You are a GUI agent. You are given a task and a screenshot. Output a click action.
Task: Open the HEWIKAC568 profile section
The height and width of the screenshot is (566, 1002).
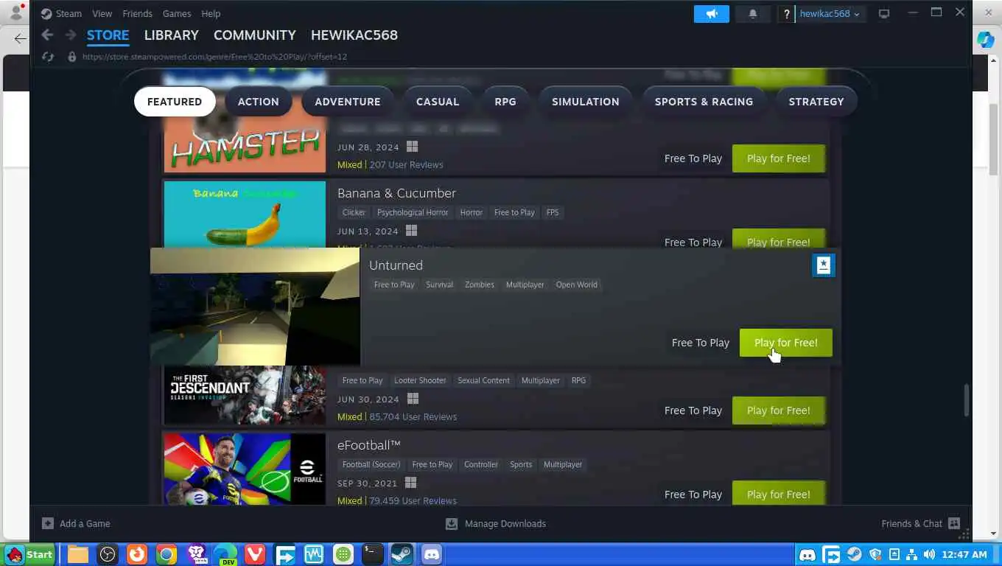[x=354, y=35]
